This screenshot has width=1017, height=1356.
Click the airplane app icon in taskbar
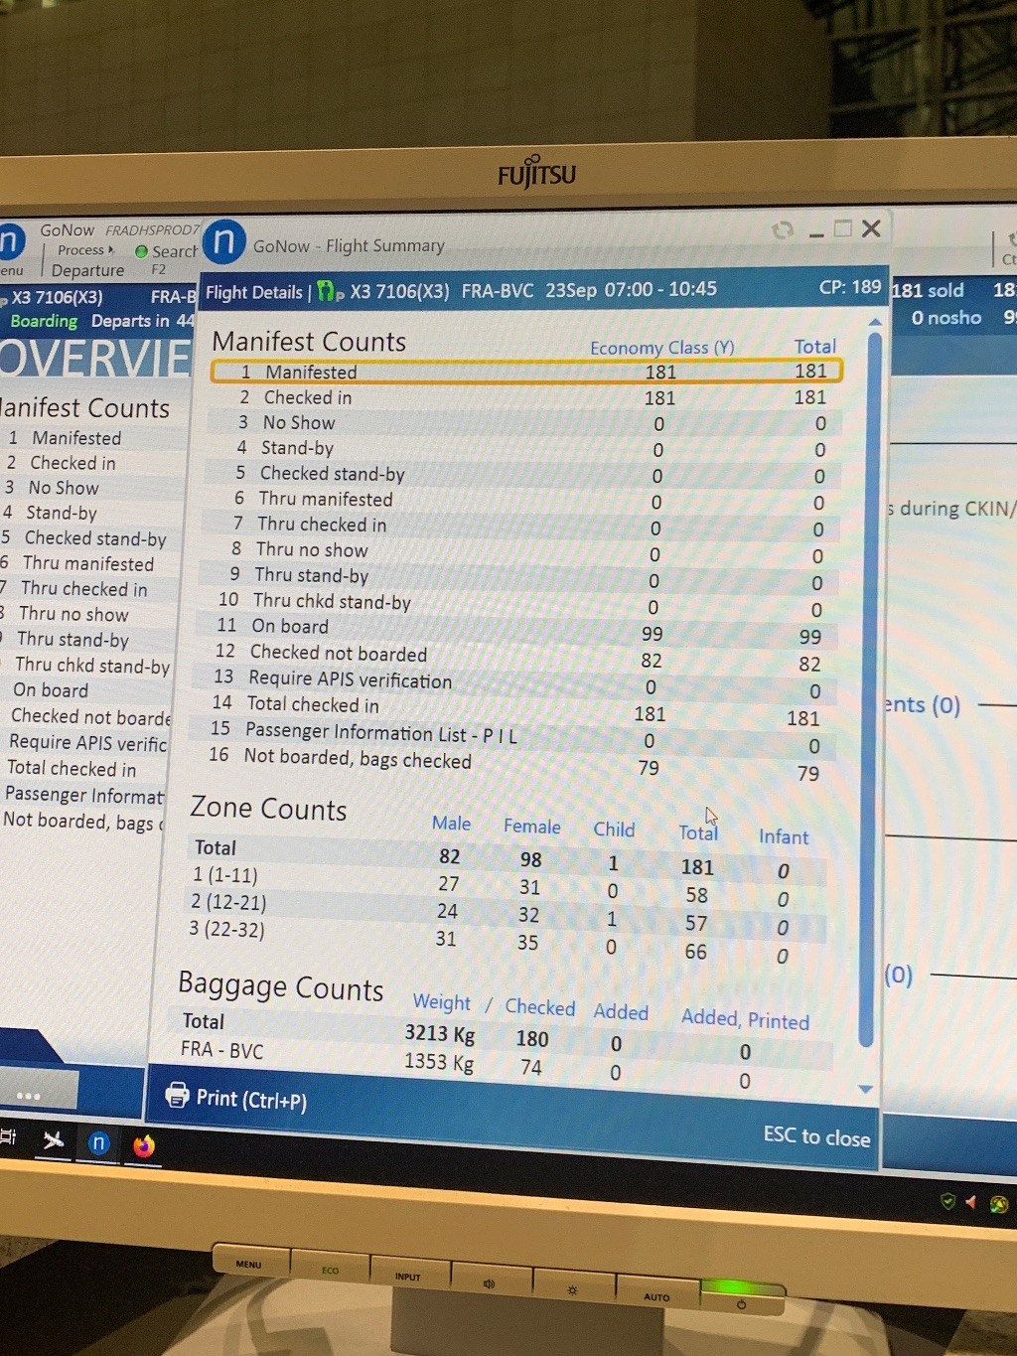pos(53,1140)
